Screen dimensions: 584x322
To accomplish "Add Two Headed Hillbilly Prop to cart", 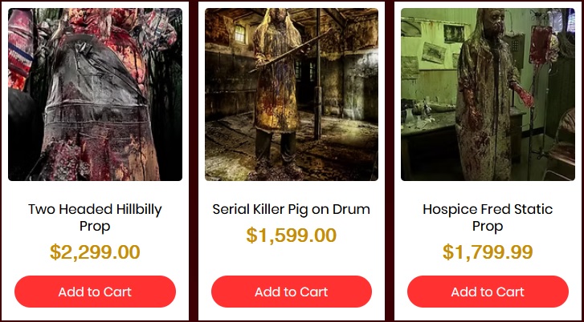I will (95, 292).
